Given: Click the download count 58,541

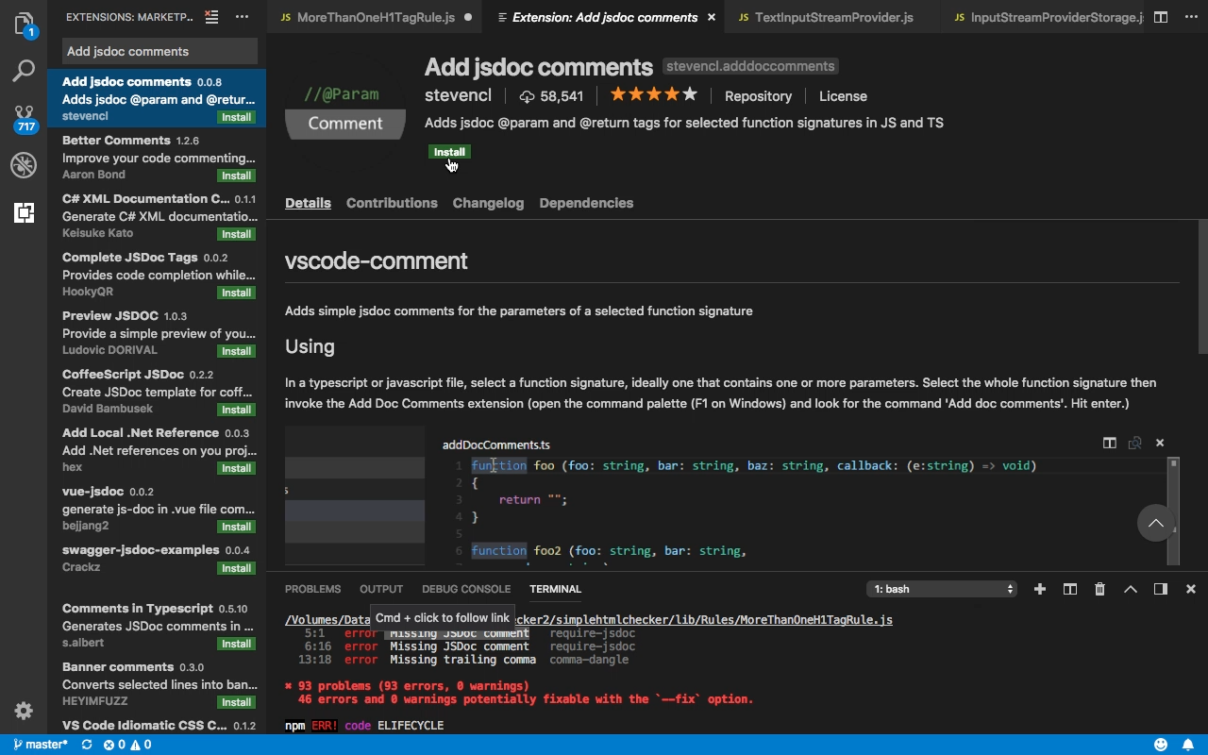Looking at the screenshot, I should pyautogui.click(x=552, y=96).
